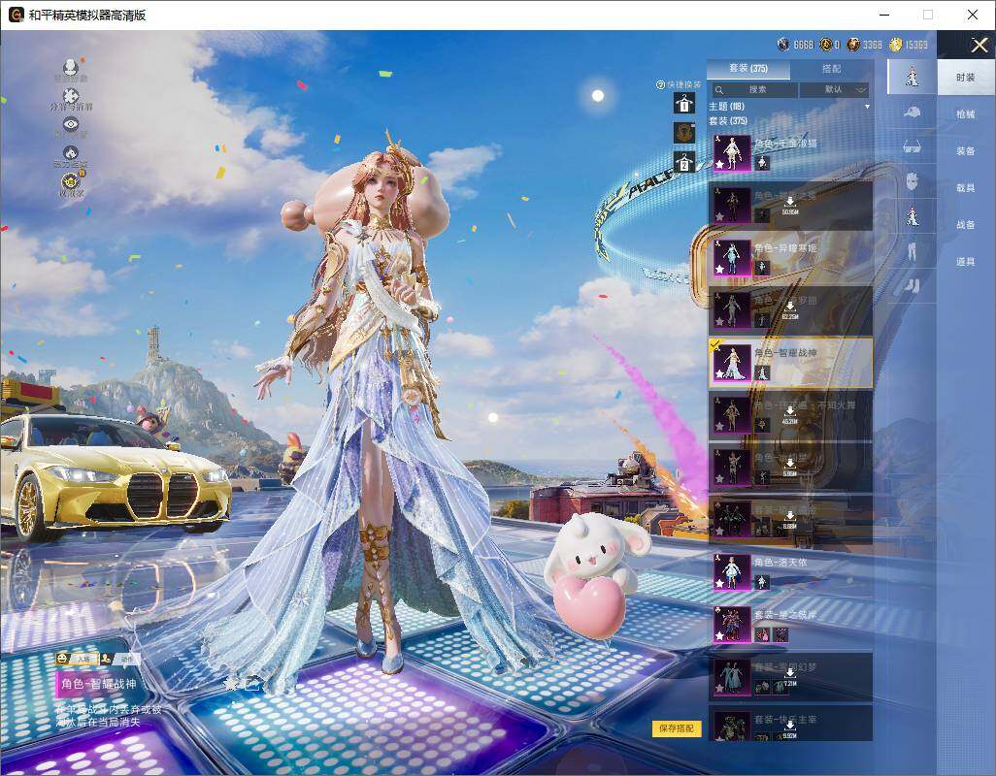Screen dimensions: 996x776
Task: Open the gold emblem badge icon at left
Action: [x=71, y=181]
